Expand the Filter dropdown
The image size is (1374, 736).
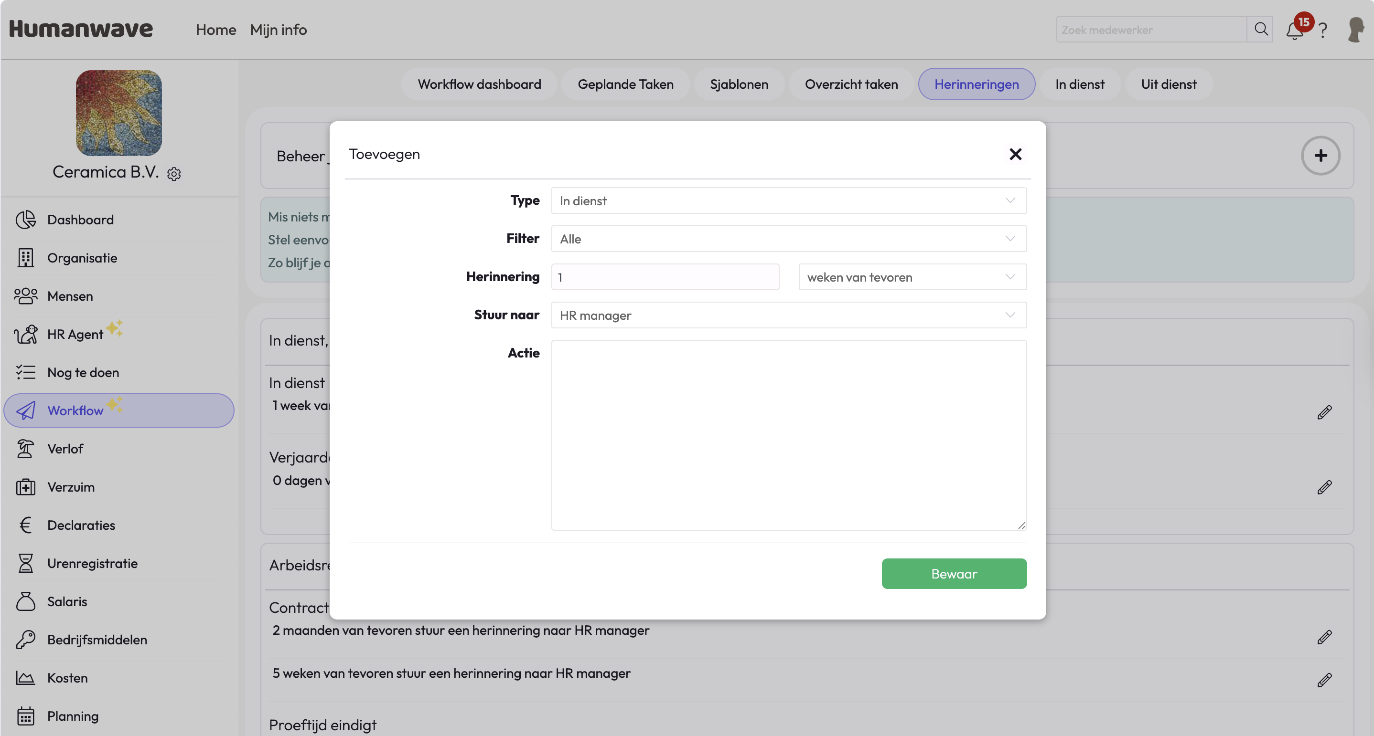[788, 239]
